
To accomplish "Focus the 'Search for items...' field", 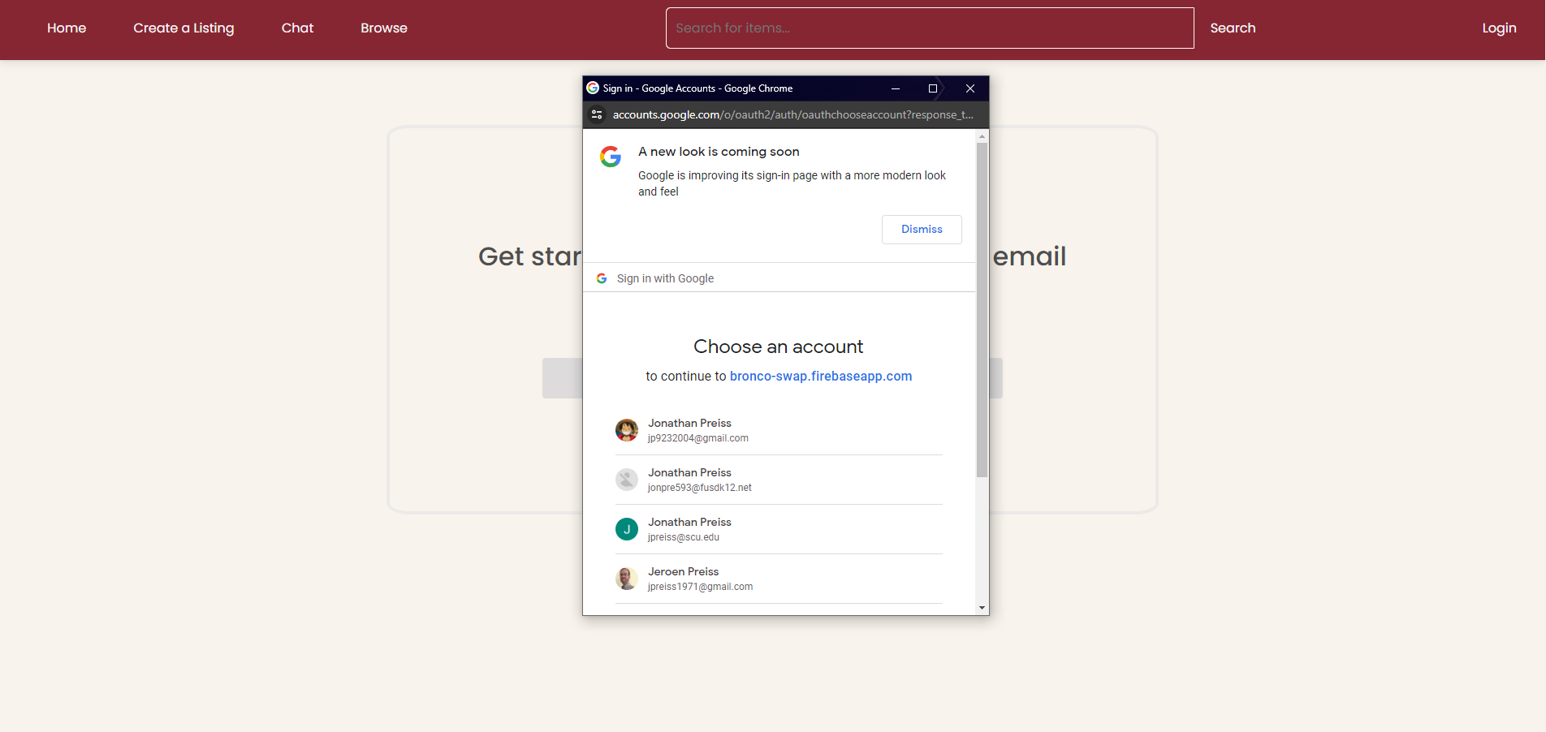I will 930,28.
